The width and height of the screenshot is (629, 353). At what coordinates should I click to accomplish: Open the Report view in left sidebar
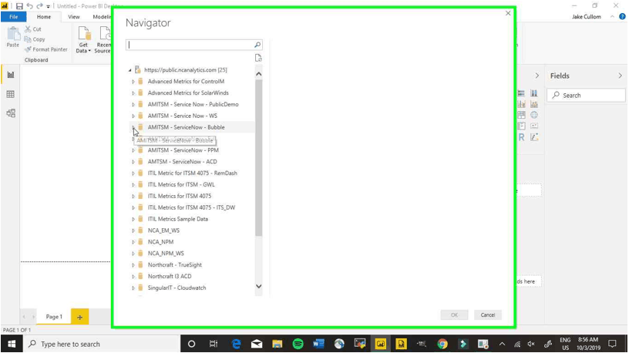11,75
